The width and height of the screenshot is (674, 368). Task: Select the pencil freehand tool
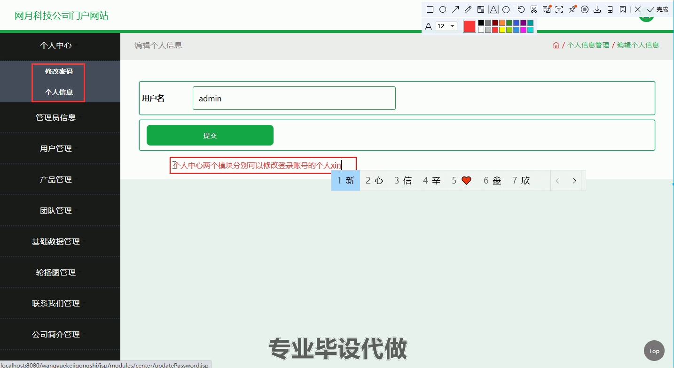pos(467,9)
